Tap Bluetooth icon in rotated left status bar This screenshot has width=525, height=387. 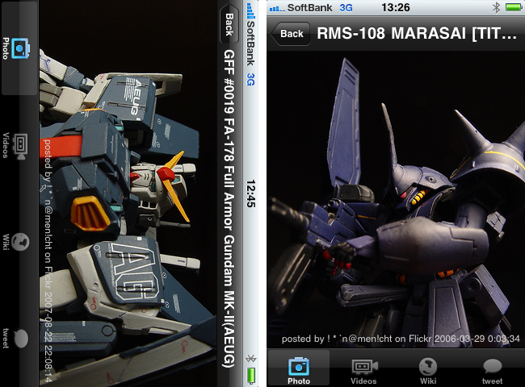coord(250,358)
